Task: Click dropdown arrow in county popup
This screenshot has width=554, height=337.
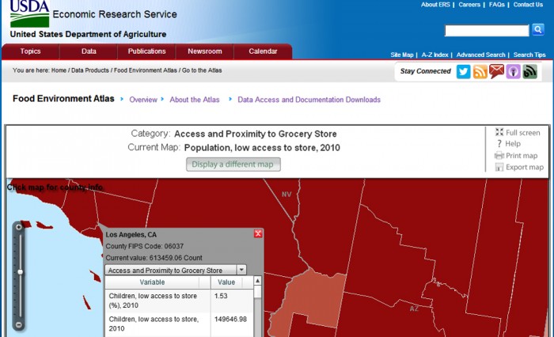Action: [241, 270]
